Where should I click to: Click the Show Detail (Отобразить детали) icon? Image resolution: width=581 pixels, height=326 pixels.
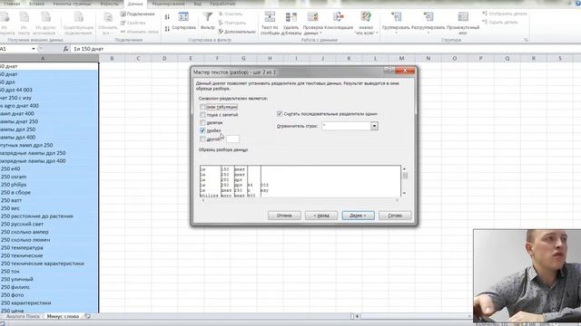click(x=485, y=14)
